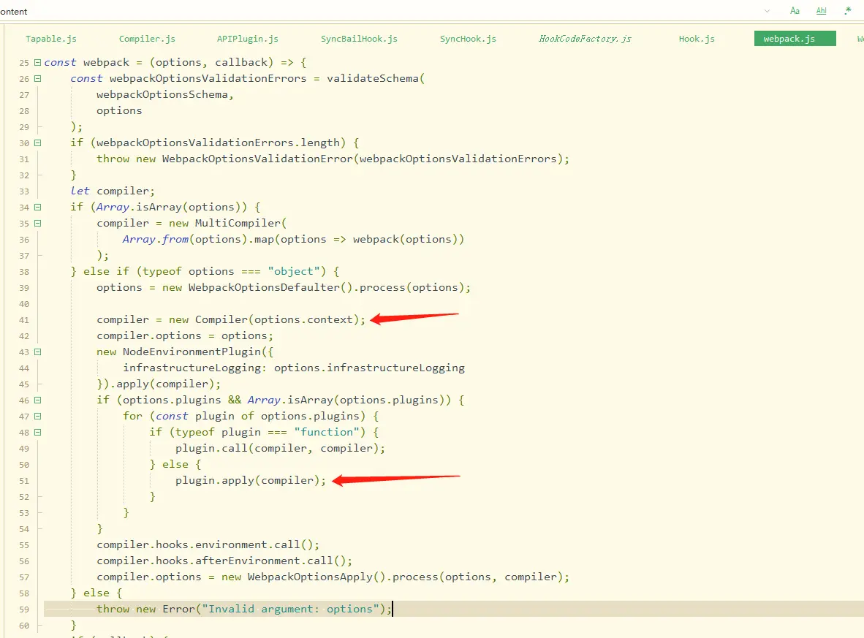Open the SyncBailHook.js tab
Viewport: 864px width, 638px height.
359,39
